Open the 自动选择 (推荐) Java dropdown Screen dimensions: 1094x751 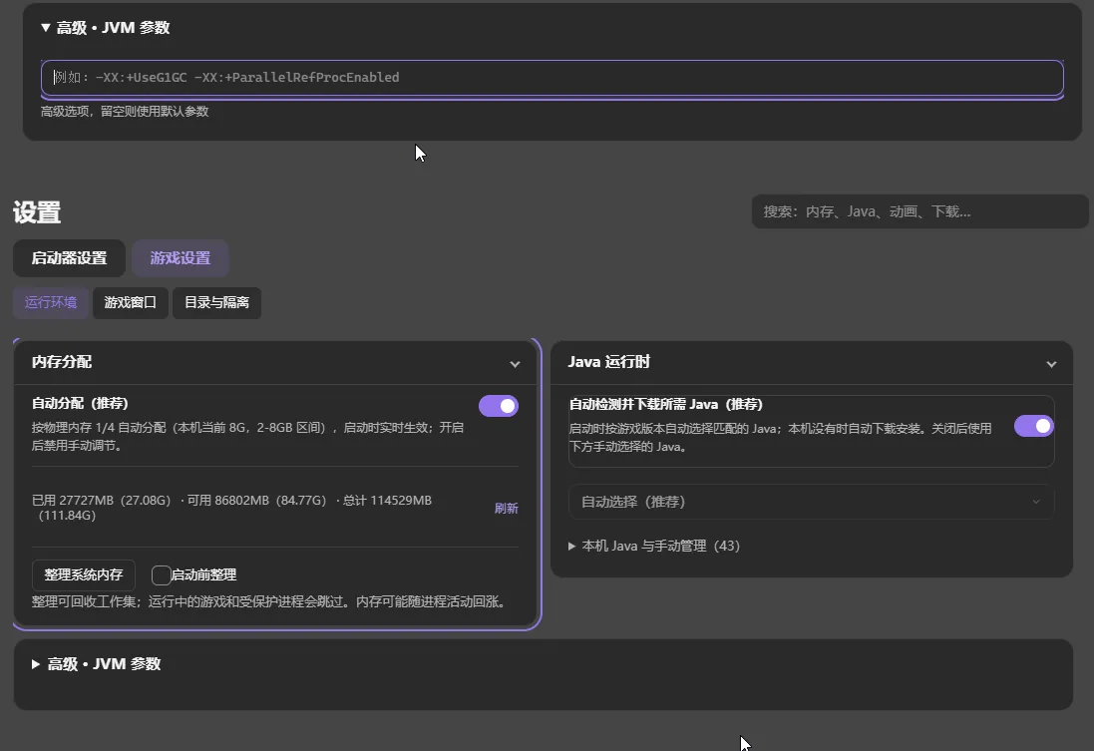tap(812, 502)
